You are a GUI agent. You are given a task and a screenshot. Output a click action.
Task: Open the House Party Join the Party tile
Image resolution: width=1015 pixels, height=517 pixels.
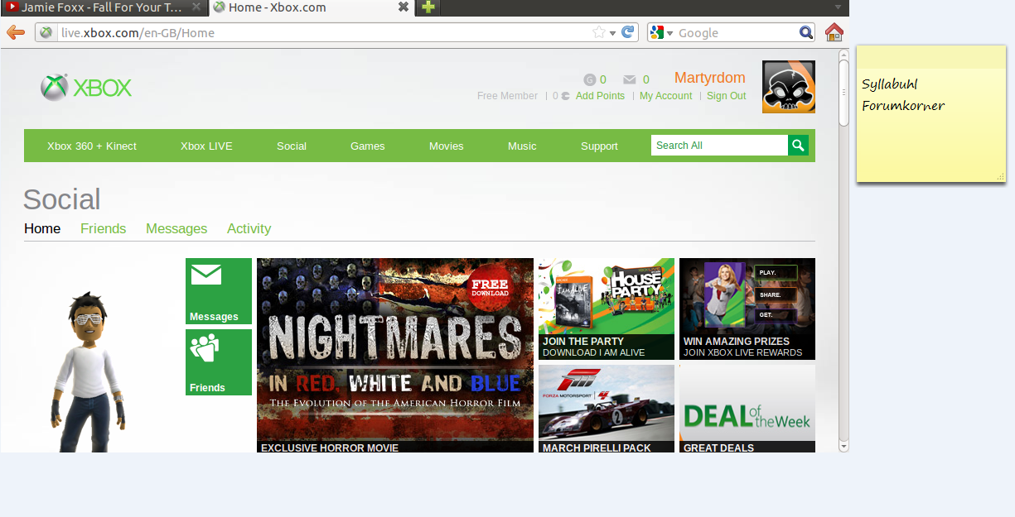pos(607,309)
